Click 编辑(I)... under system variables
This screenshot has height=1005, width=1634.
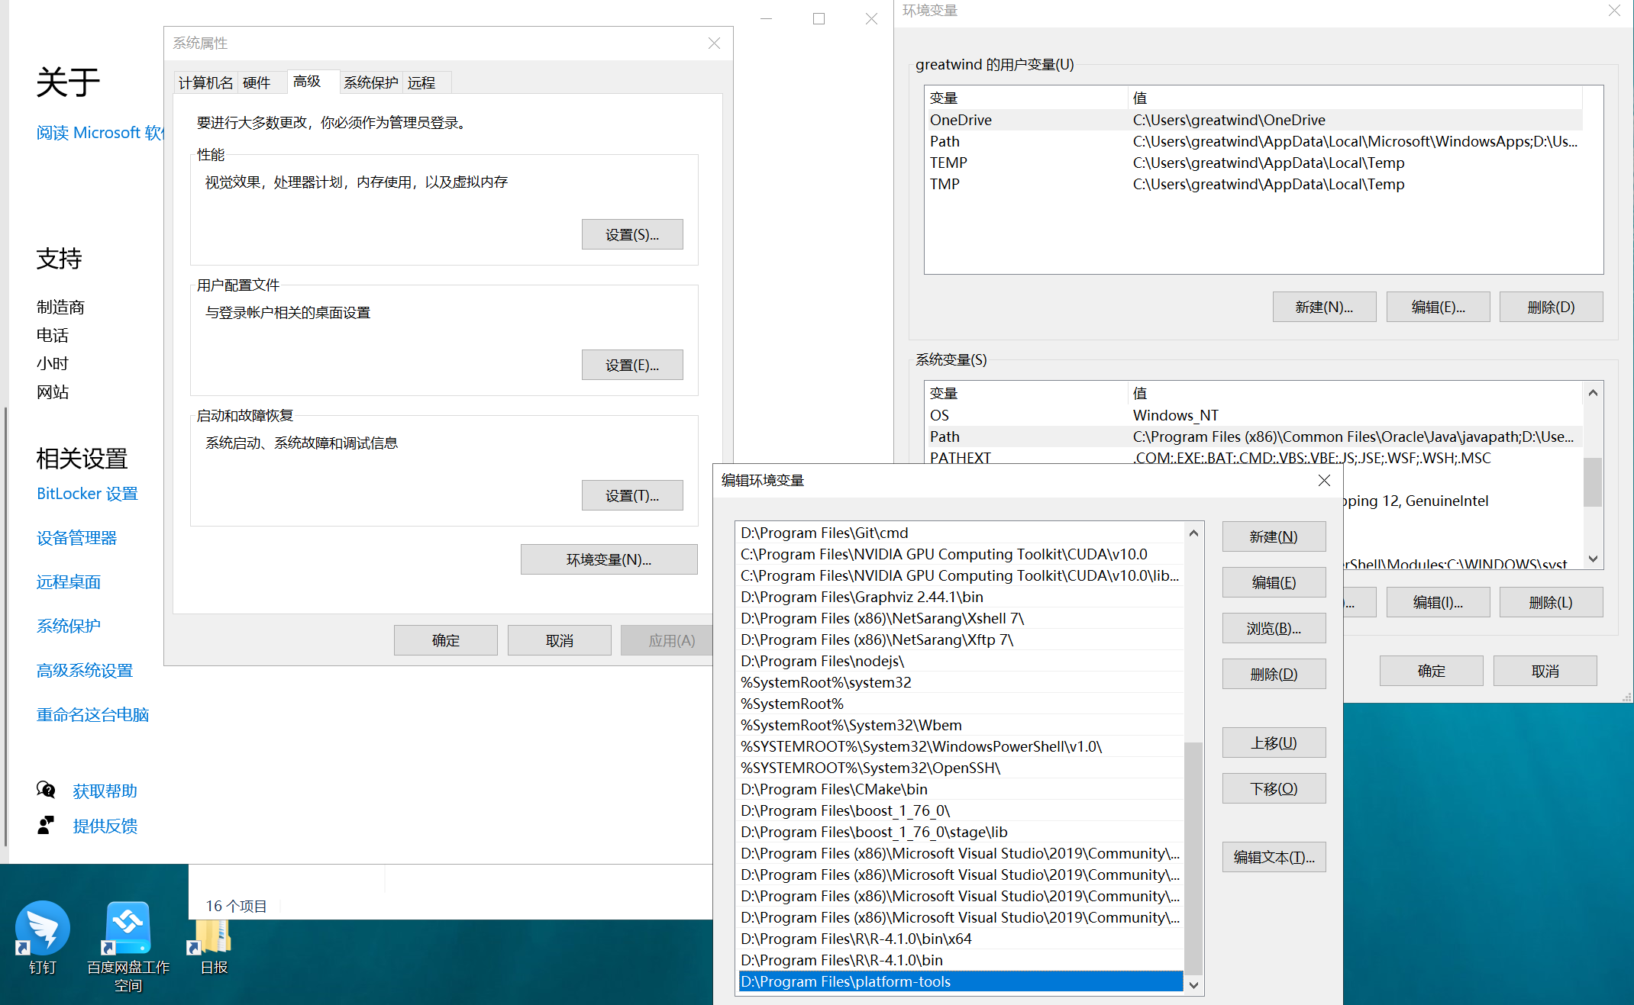click(1439, 602)
